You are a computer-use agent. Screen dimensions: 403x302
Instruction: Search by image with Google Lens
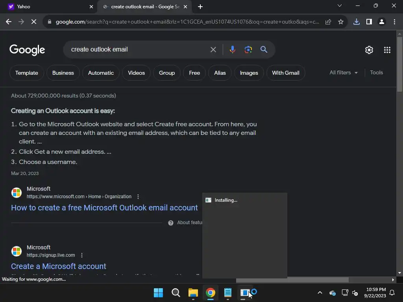point(248,49)
